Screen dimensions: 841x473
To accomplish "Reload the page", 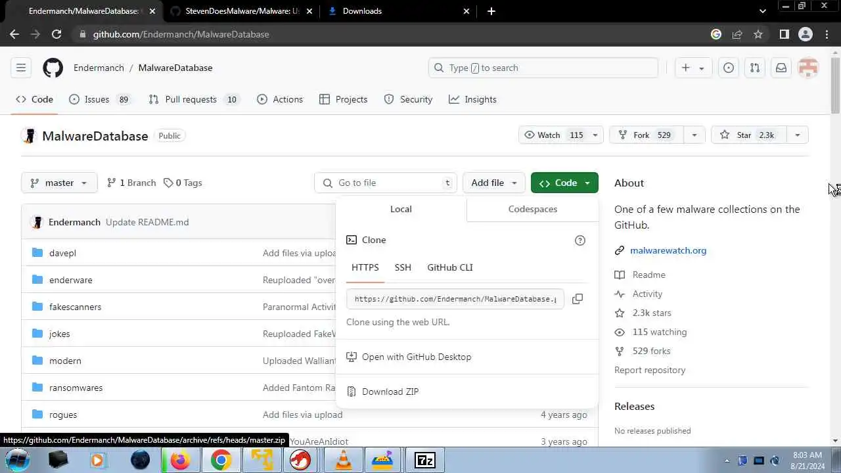I will pos(57,34).
